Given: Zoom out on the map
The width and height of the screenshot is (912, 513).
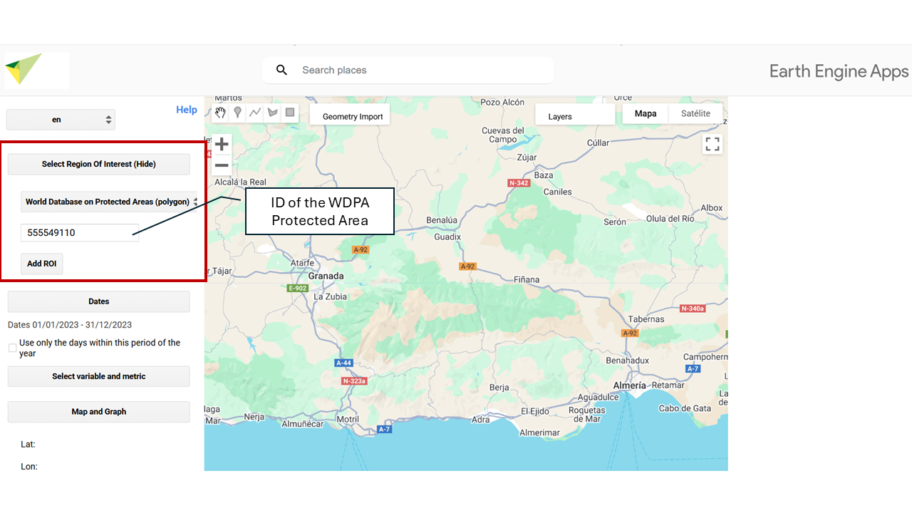Looking at the screenshot, I should tap(222, 166).
